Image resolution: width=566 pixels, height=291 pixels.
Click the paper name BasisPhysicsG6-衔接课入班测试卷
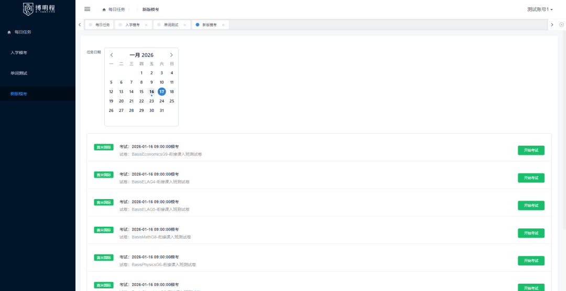pyautogui.click(x=164, y=265)
